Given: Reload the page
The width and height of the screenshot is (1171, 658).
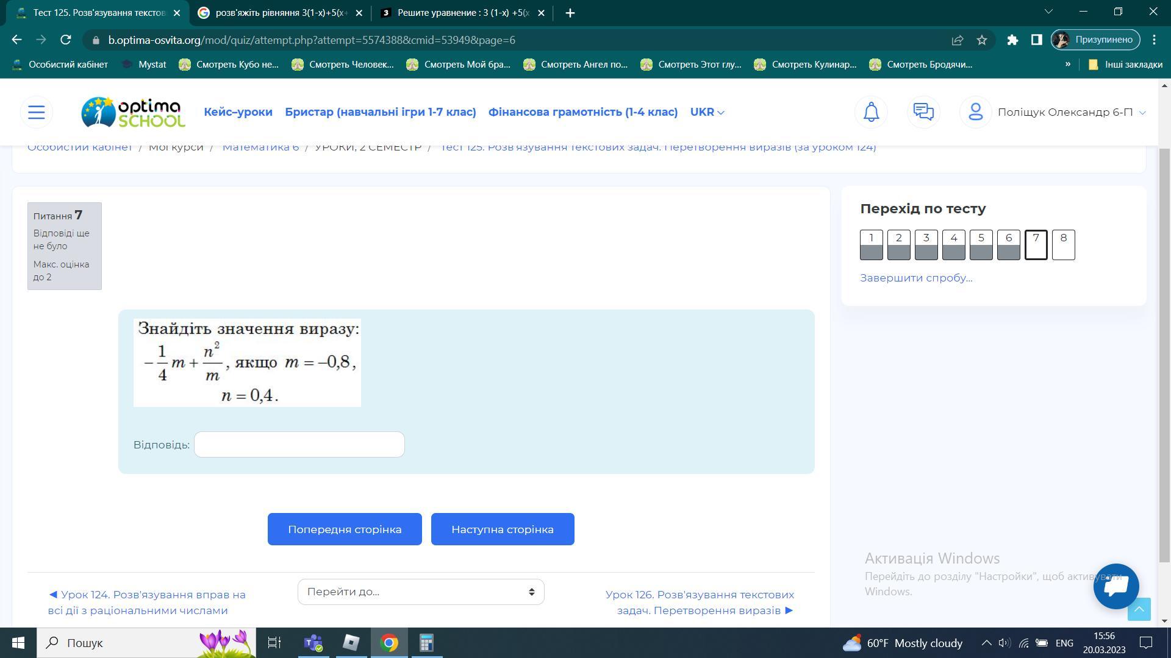Looking at the screenshot, I should coord(66,40).
